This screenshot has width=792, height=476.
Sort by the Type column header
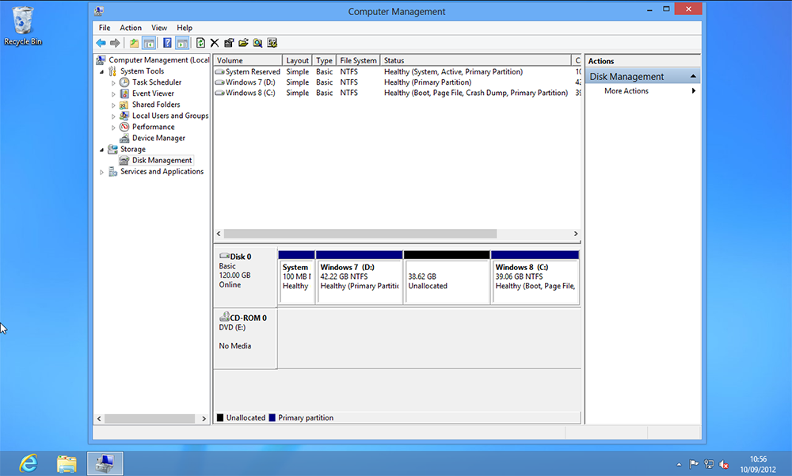click(x=324, y=61)
